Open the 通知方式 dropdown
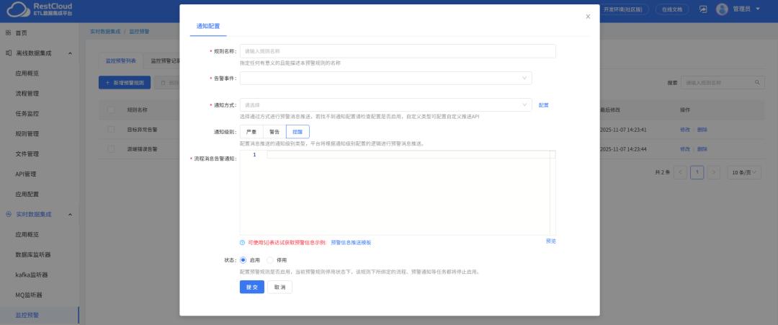This screenshot has height=325, width=778. [386, 104]
